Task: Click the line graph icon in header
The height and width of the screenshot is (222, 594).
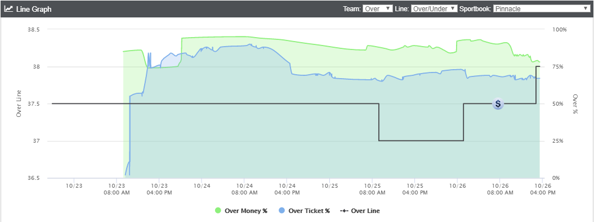Action: [8, 8]
